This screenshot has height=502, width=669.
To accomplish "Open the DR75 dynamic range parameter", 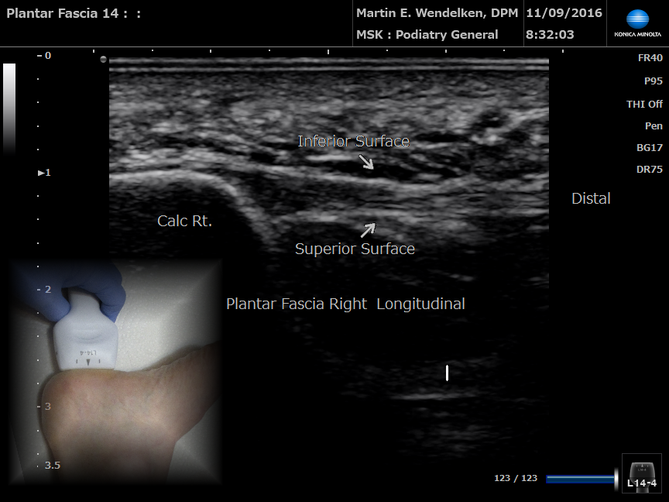I will click(x=649, y=169).
